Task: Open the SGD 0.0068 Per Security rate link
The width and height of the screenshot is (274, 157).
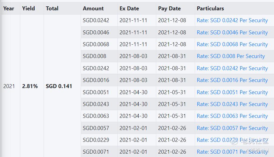Action: [x=232, y=44]
